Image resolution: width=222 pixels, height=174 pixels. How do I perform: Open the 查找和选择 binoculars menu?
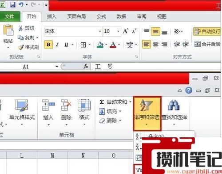click(174, 113)
